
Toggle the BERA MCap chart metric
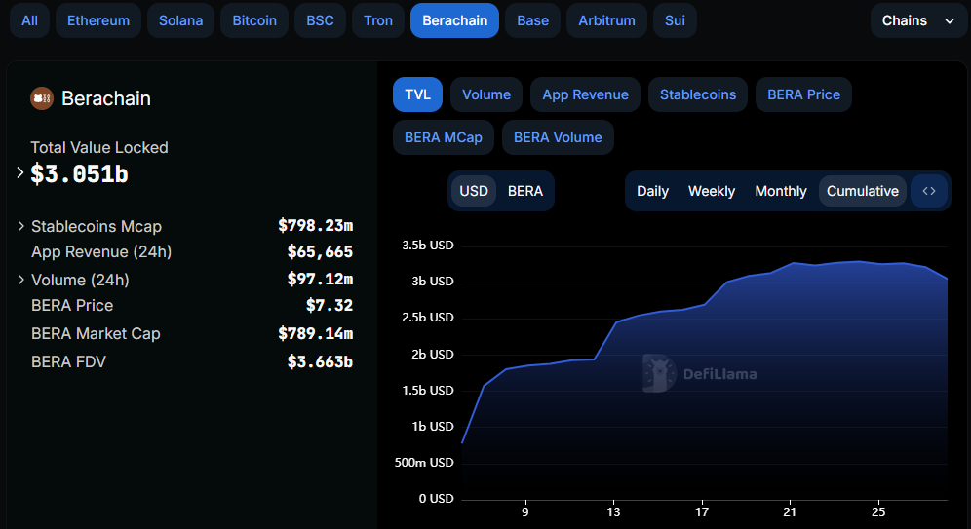(444, 137)
